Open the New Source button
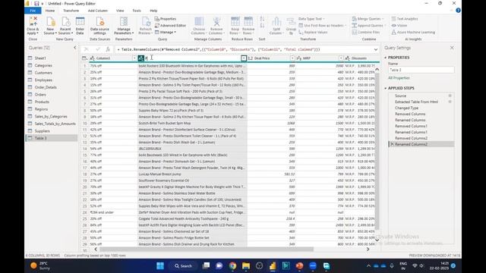Viewport: 486px width, 273px height. [50, 26]
